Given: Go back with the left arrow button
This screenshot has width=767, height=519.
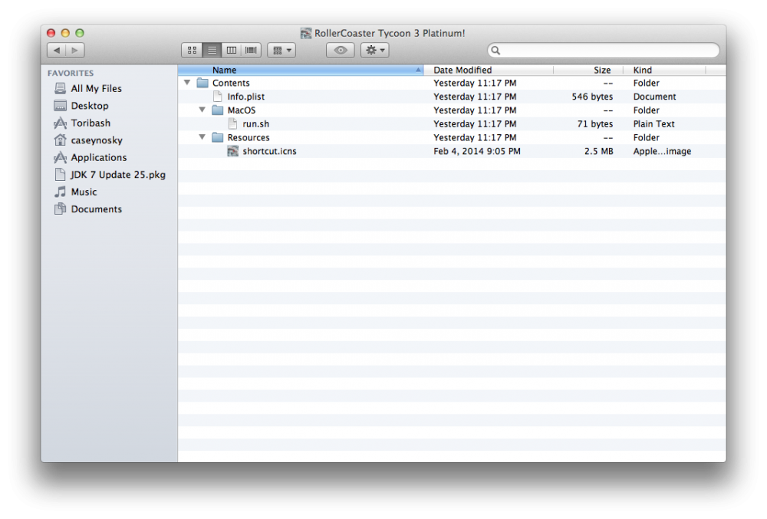Looking at the screenshot, I should pyautogui.click(x=57, y=51).
